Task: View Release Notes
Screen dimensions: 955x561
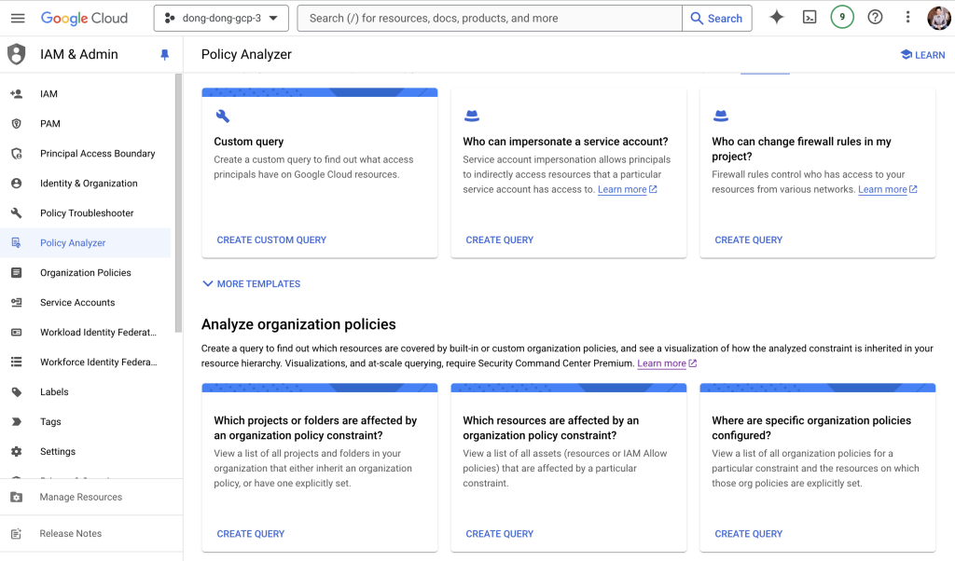Action: click(71, 534)
